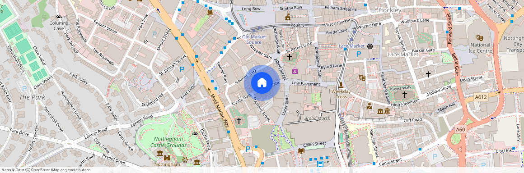
Task: Open the OpenStreetMap.org contributors attribution
Action: [46, 170]
